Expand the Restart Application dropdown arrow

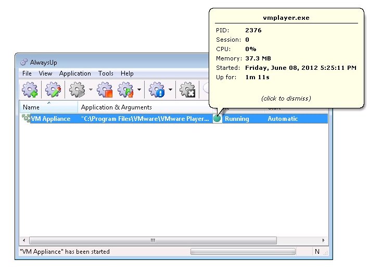pyautogui.click(x=139, y=90)
